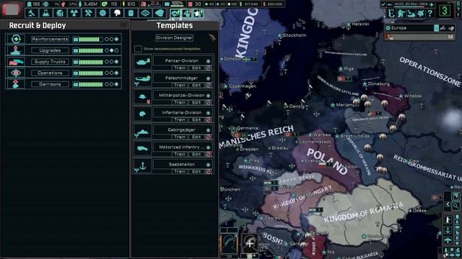Train a Panzer-Division
Screen dimensions: 462x259
tap(180, 68)
